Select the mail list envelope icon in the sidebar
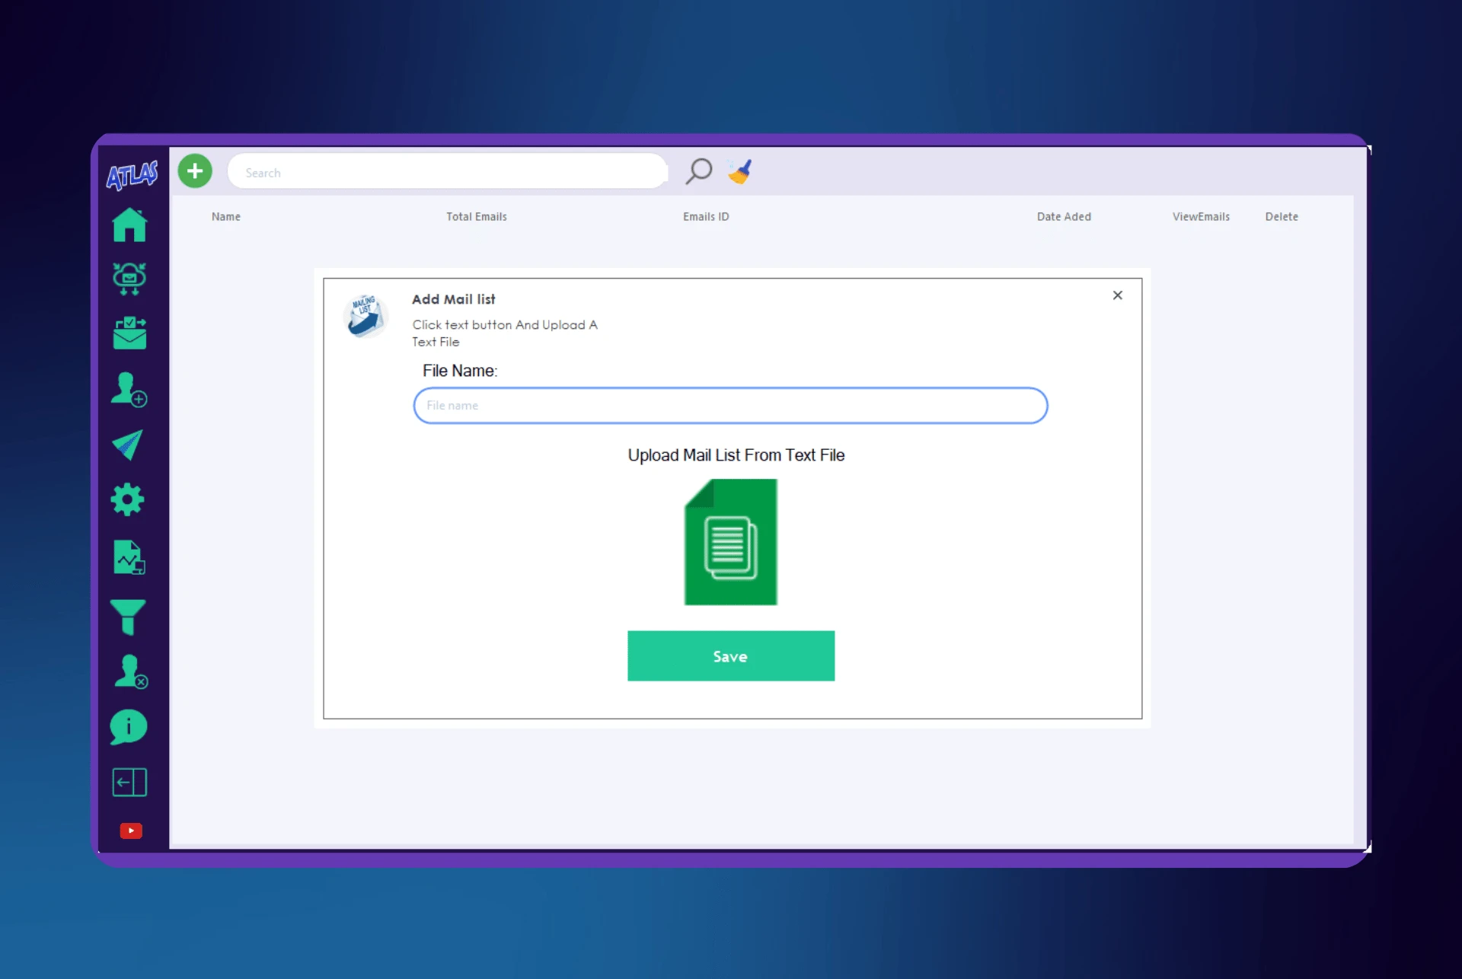Viewport: 1462px width, 979px height. coord(129,333)
